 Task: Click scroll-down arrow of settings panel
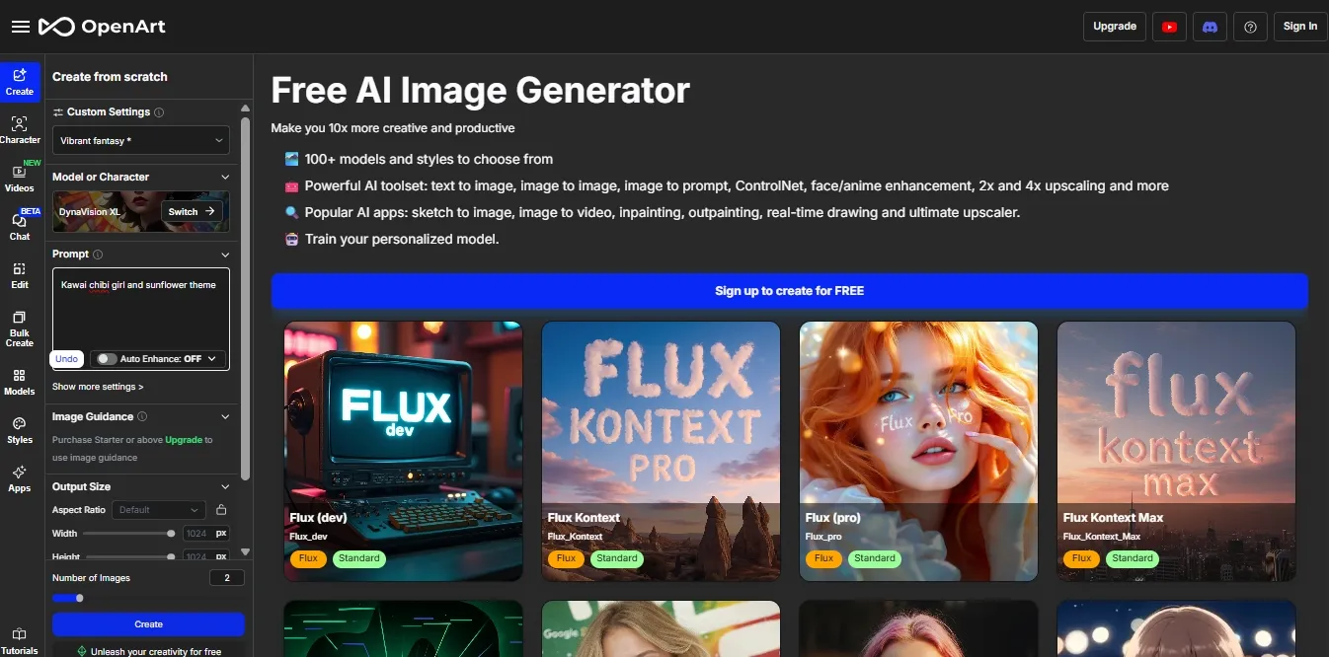[246, 552]
